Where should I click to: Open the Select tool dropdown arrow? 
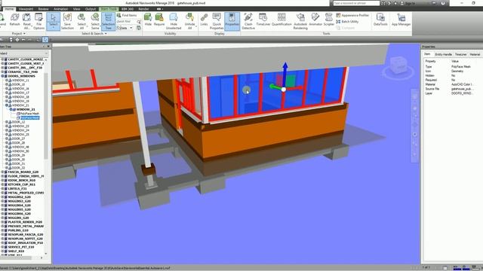point(54,28)
